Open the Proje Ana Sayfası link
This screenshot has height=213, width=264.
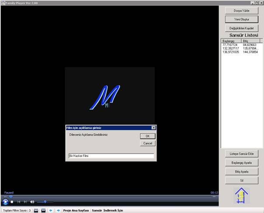tap(76, 210)
